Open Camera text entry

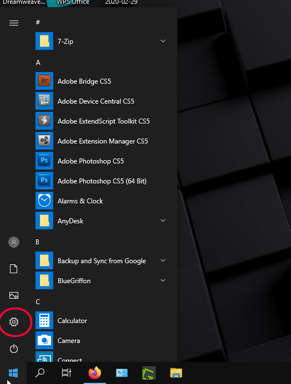(x=69, y=341)
